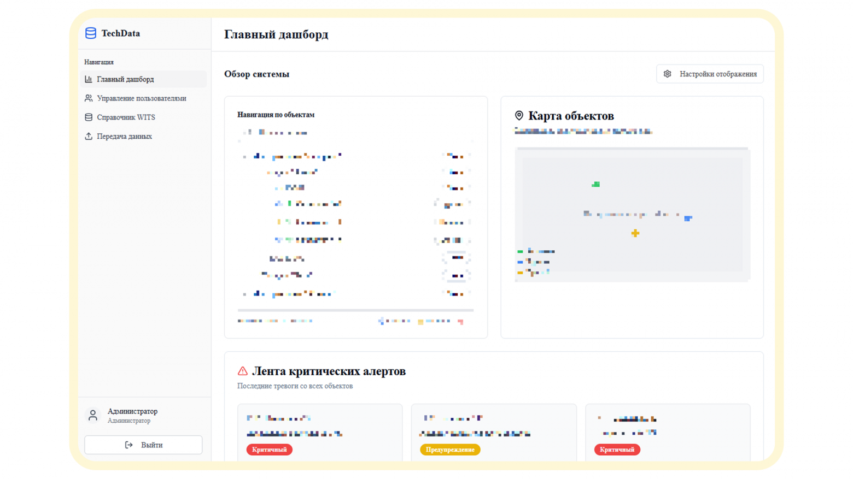Viewport: 853px width, 479px height.
Task: Click the Администратор avatar icon
Action: [93, 416]
